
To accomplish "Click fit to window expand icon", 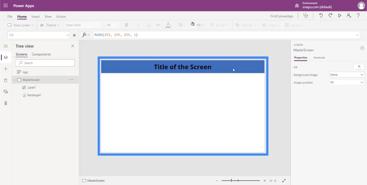I will pos(284,181).
